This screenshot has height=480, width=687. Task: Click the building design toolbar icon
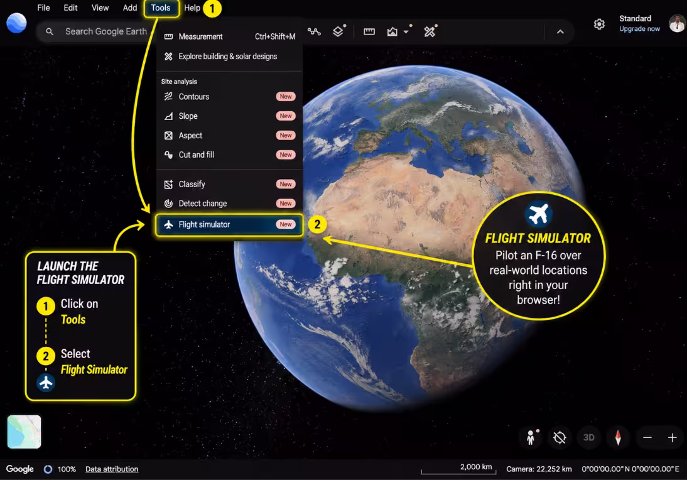[430, 31]
